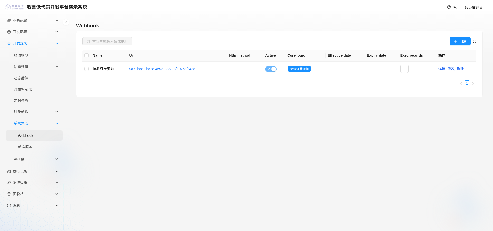493x231 pixels.
Task: Go to the previous page arrow
Action: point(461,84)
